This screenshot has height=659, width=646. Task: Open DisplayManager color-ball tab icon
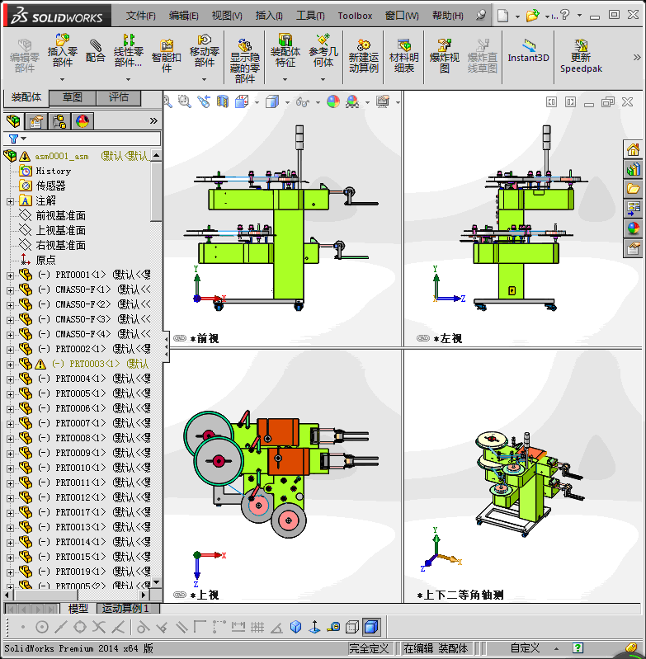[x=83, y=121]
